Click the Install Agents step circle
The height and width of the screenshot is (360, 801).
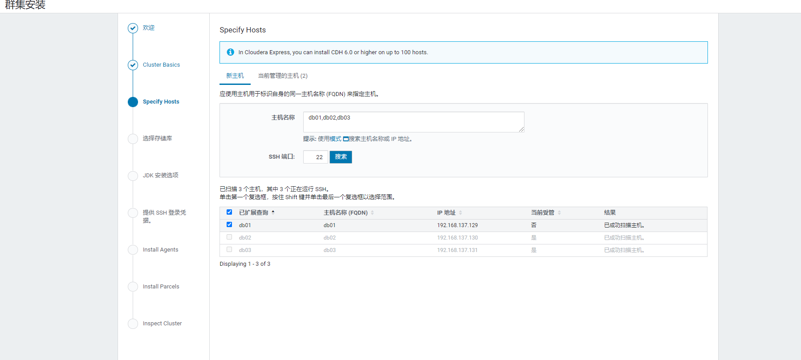coord(133,250)
